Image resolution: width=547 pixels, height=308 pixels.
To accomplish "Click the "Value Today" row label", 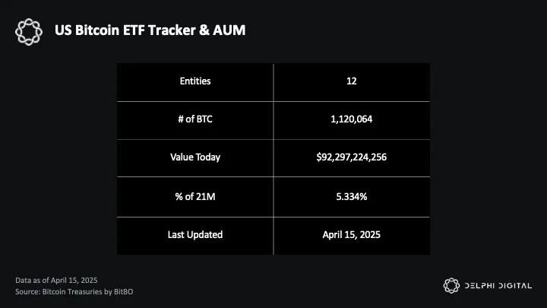I will (195, 157).
